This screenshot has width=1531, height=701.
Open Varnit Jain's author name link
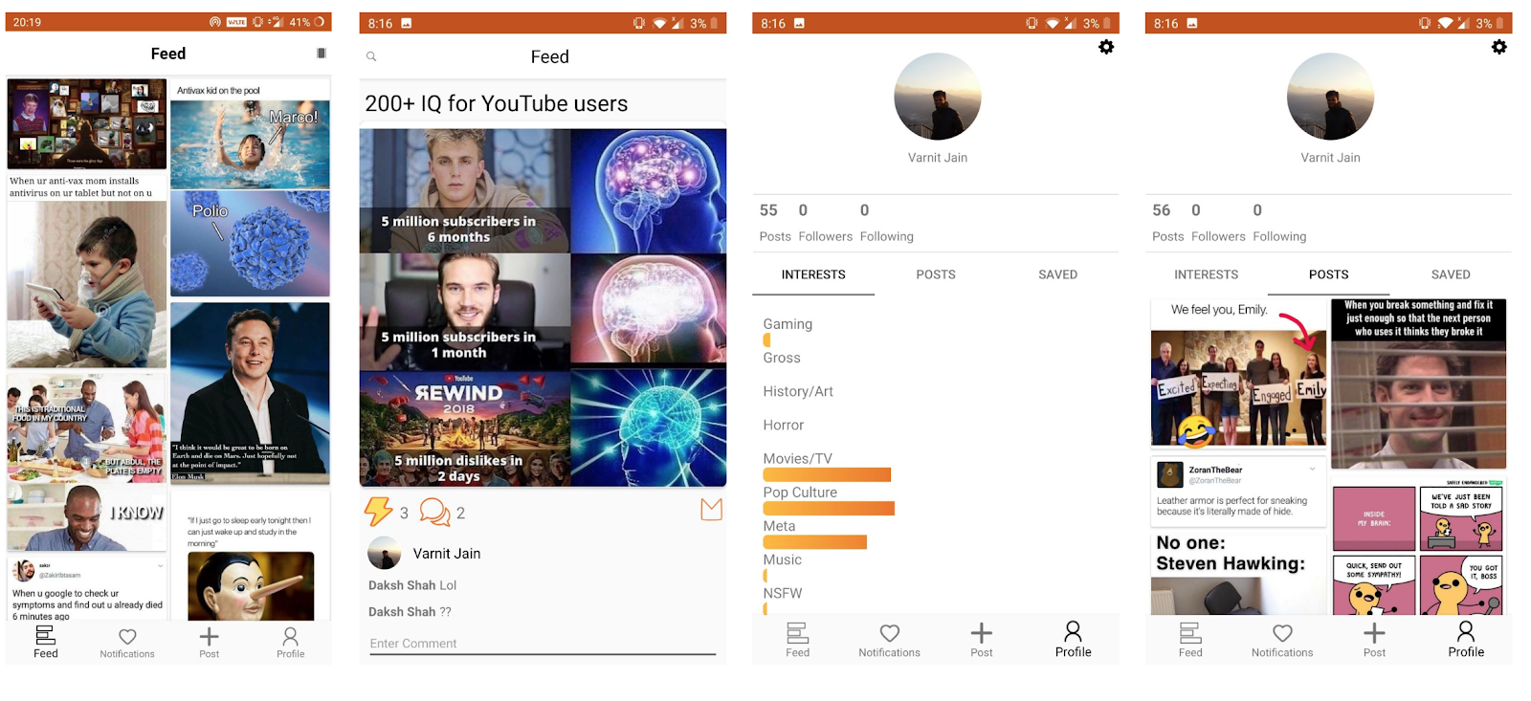pyautogui.click(x=447, y=554)
